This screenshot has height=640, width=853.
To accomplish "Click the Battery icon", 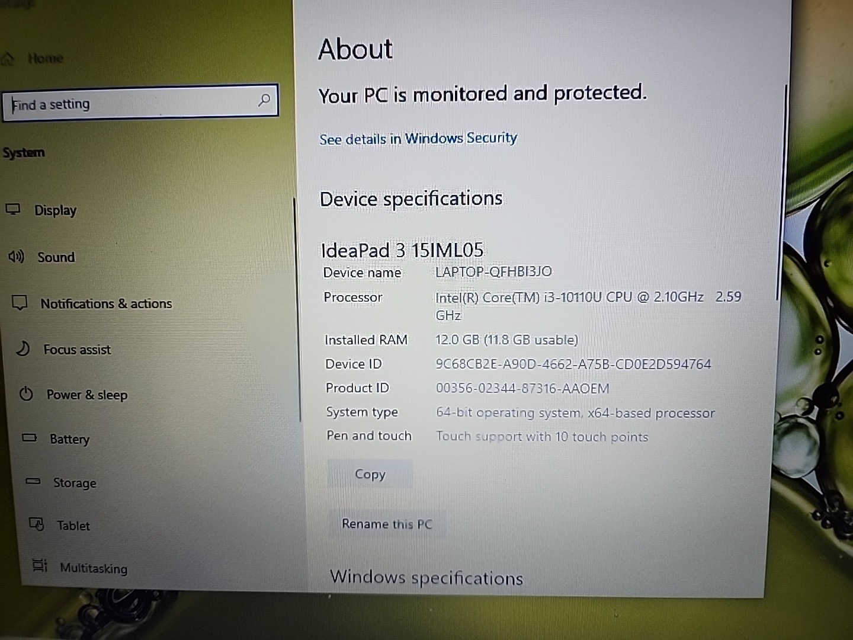I will coord(29,438).
